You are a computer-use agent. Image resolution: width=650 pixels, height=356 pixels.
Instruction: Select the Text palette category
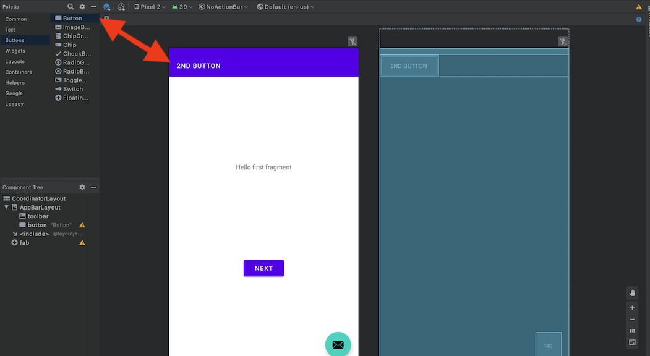pos(10,30)
